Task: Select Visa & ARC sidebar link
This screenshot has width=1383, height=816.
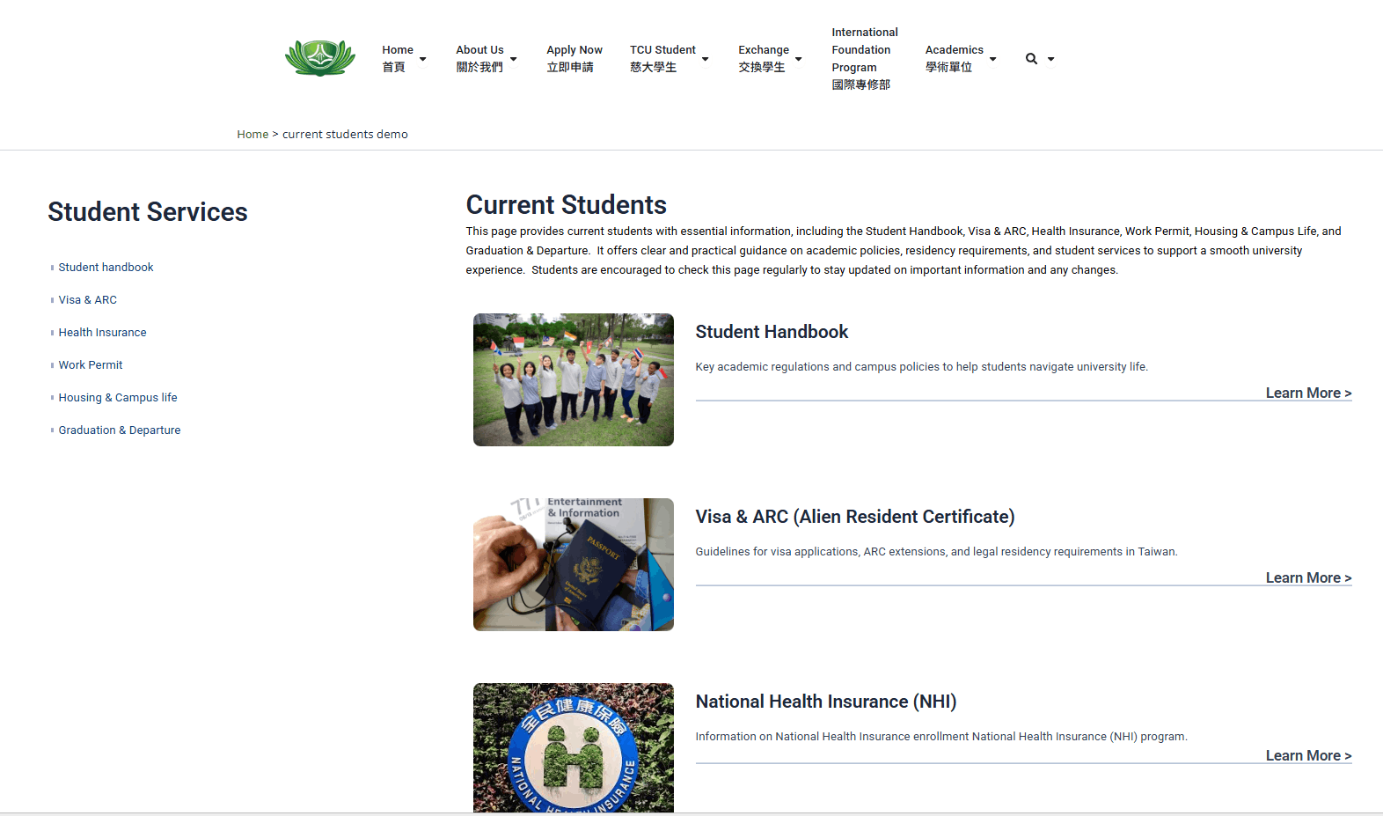Action: [88, 299]
